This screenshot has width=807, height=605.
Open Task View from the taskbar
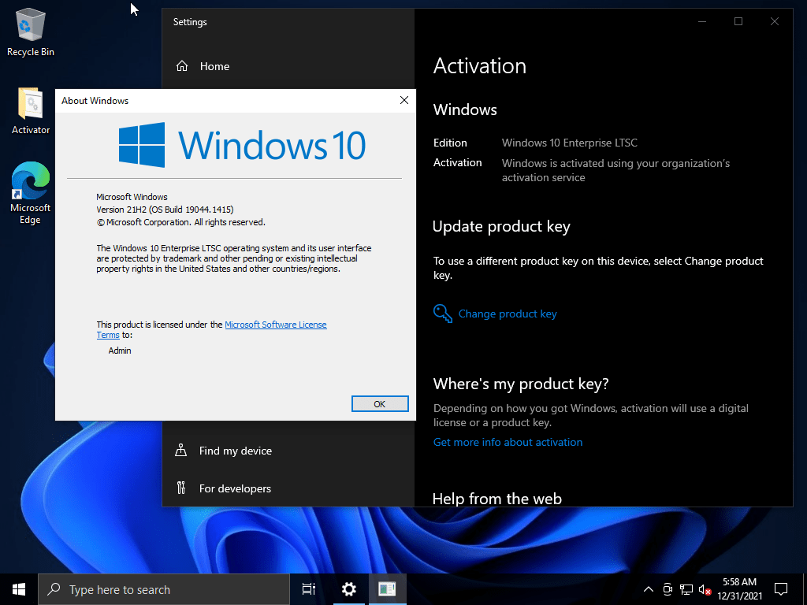coord(309,589)
